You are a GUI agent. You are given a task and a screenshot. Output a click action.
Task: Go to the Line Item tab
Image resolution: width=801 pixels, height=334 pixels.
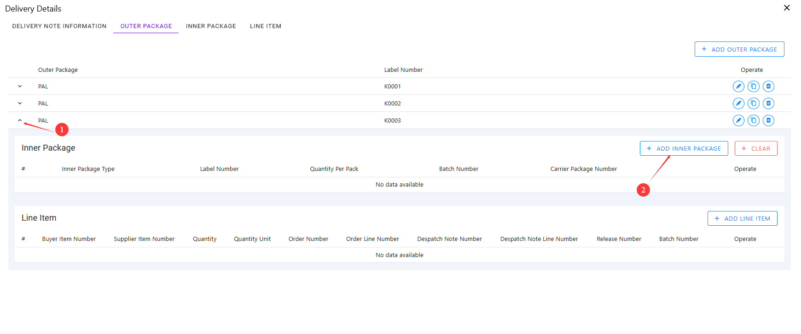point(266,26)
